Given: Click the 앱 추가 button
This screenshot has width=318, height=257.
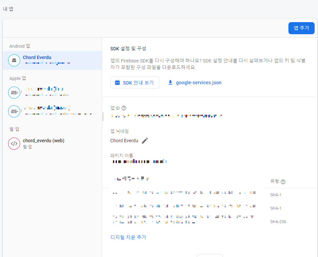Looking at the screenshot, I should (301, 28).
